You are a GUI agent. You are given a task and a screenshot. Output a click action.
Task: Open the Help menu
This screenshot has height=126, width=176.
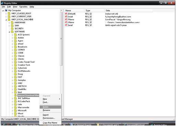(x=32, y=7)
